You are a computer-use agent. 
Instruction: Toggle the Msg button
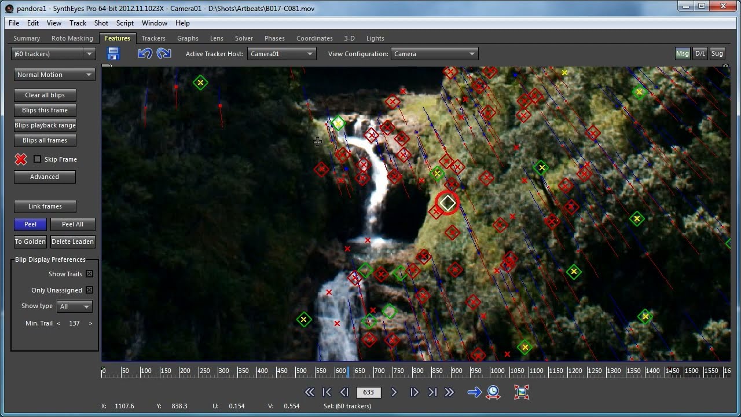tap(683, 53)
